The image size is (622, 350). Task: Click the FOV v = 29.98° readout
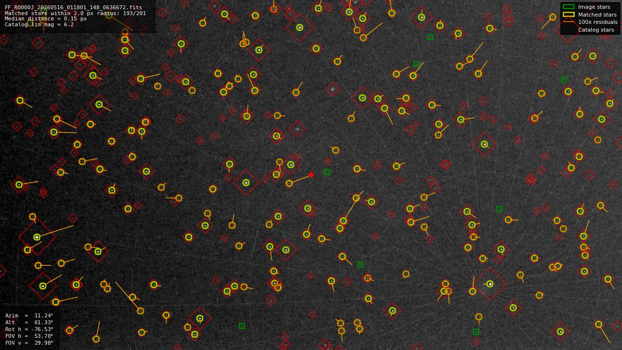[29, 343]
